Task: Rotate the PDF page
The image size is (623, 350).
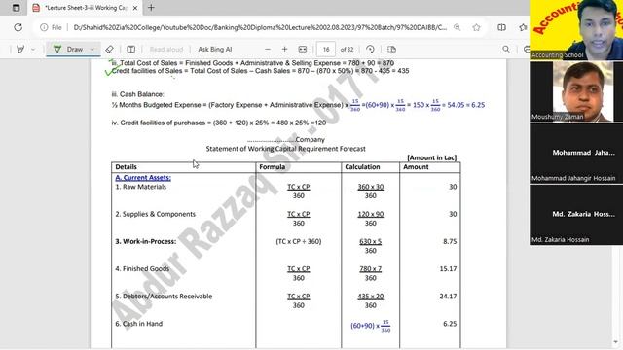Action: (370, 50)
